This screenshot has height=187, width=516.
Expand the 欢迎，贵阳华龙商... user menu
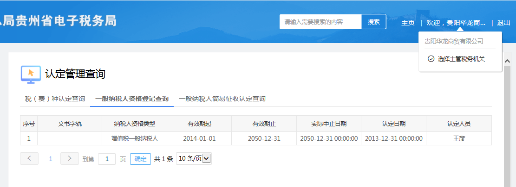pos(456,22)
